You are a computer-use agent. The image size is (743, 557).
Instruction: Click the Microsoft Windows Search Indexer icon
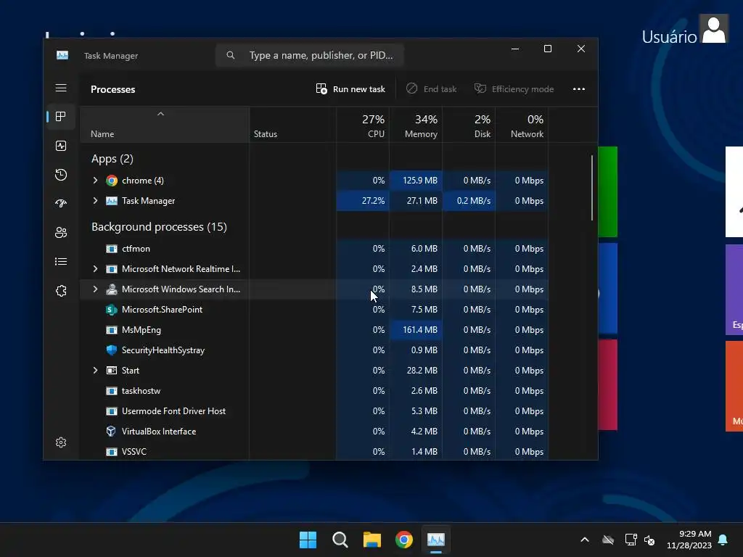pos(111,289)
